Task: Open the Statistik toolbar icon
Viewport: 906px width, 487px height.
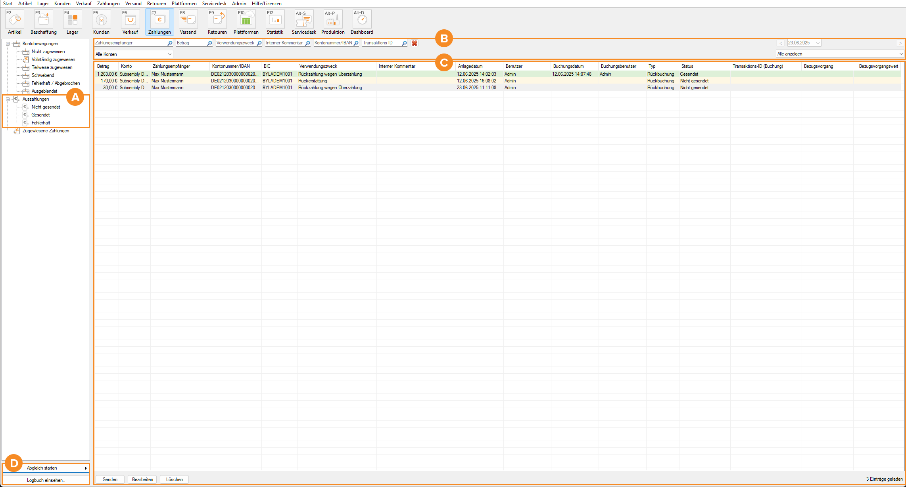Action: [x=275, y=19]
